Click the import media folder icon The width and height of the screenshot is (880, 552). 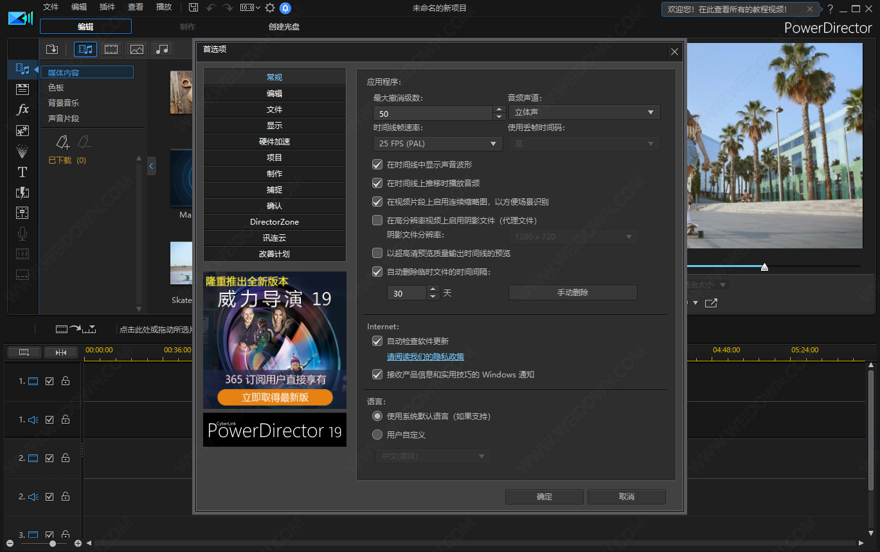point(53,49)
